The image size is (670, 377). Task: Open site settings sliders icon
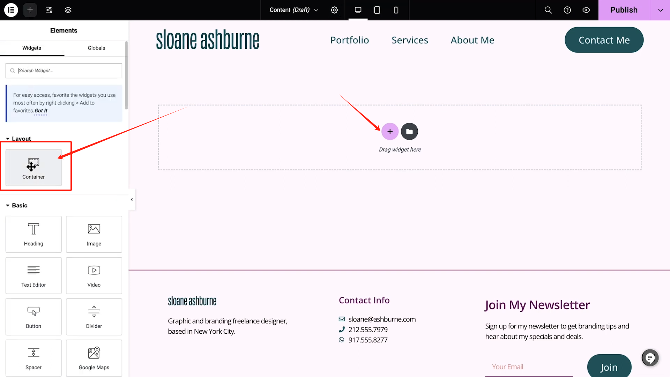(49, 10)
